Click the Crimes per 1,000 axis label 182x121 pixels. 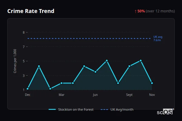(15, 61)
